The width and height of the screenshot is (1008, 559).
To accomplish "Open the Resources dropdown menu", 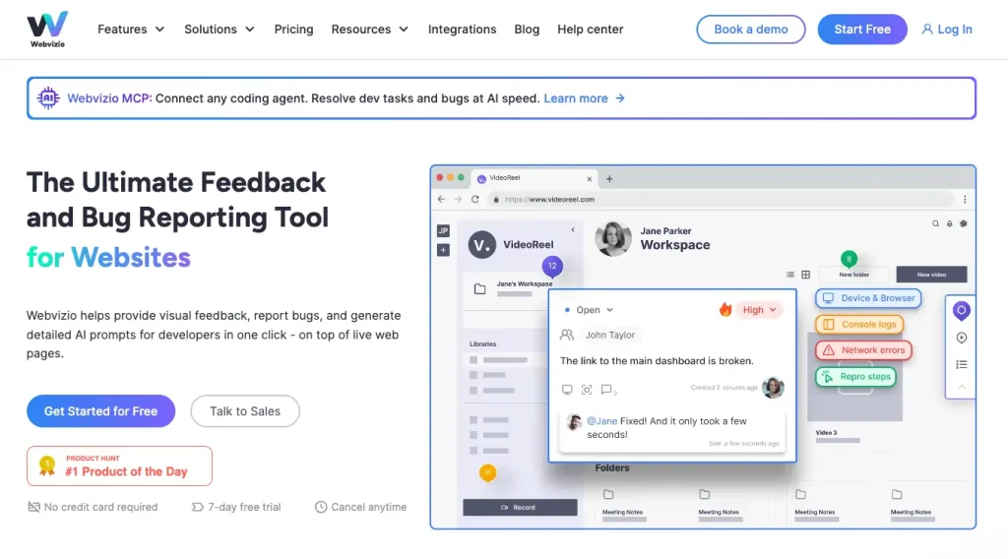I will pos(369,30).
